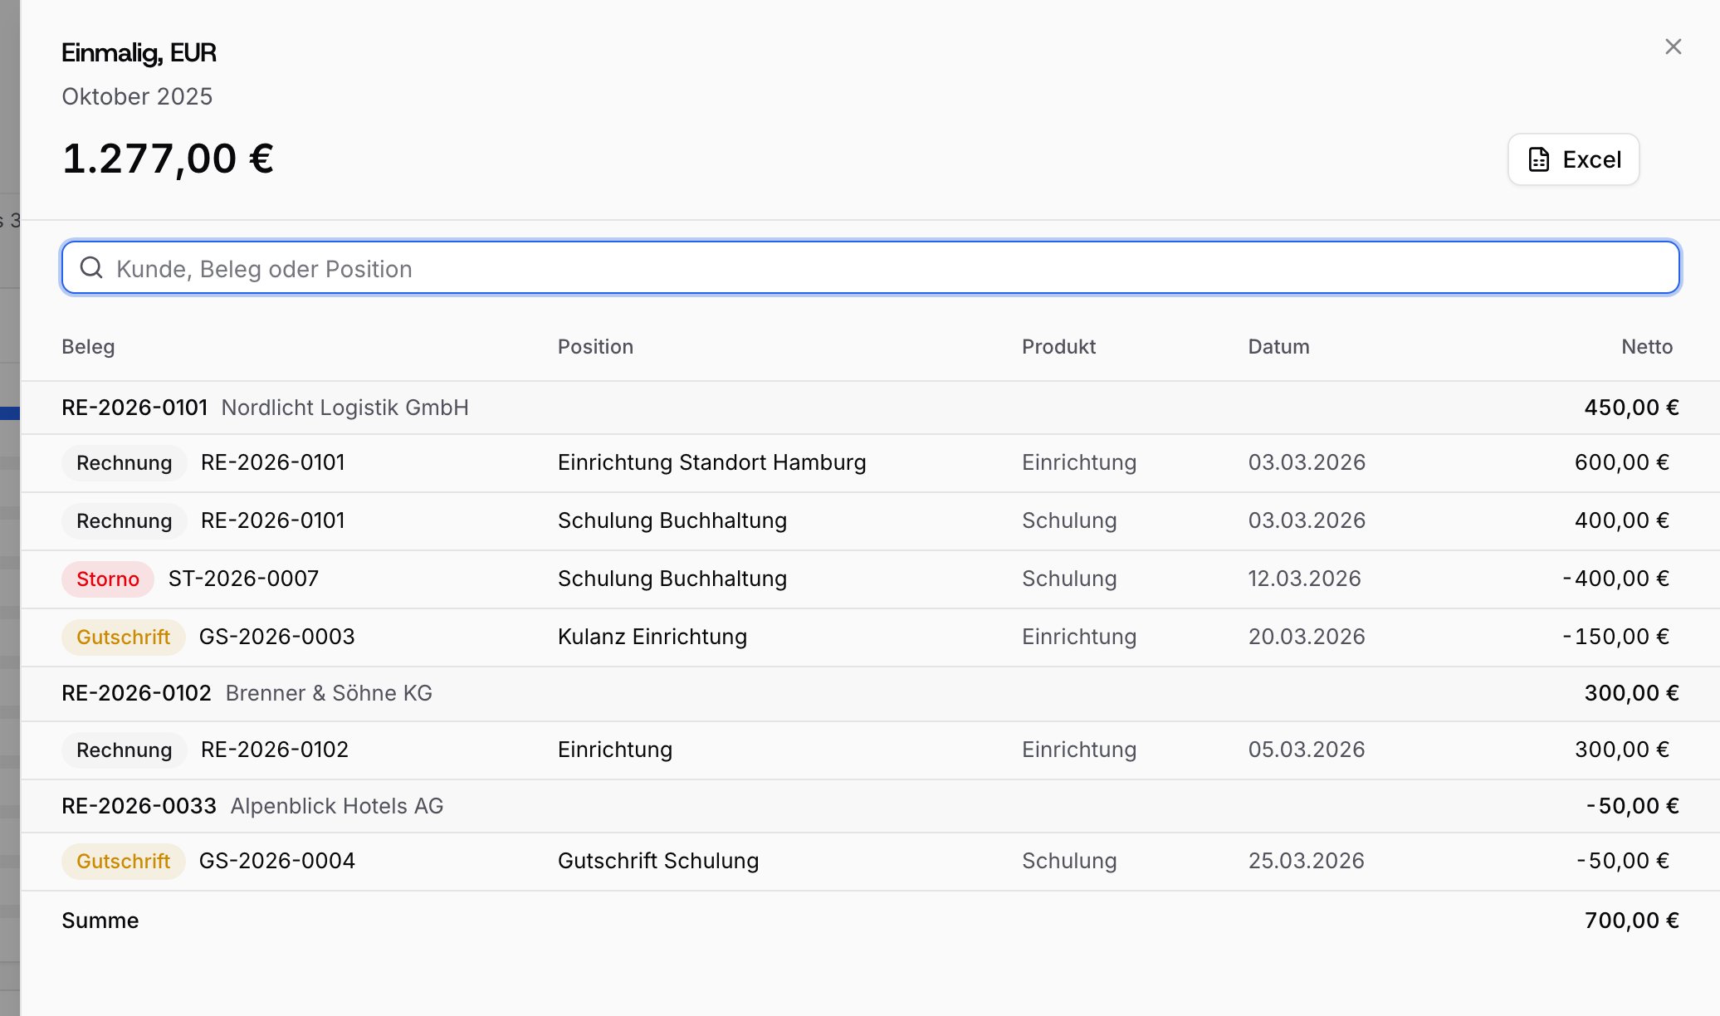
Task: Click the Oktober 2025 subtitle
Action: click(137, 96)
